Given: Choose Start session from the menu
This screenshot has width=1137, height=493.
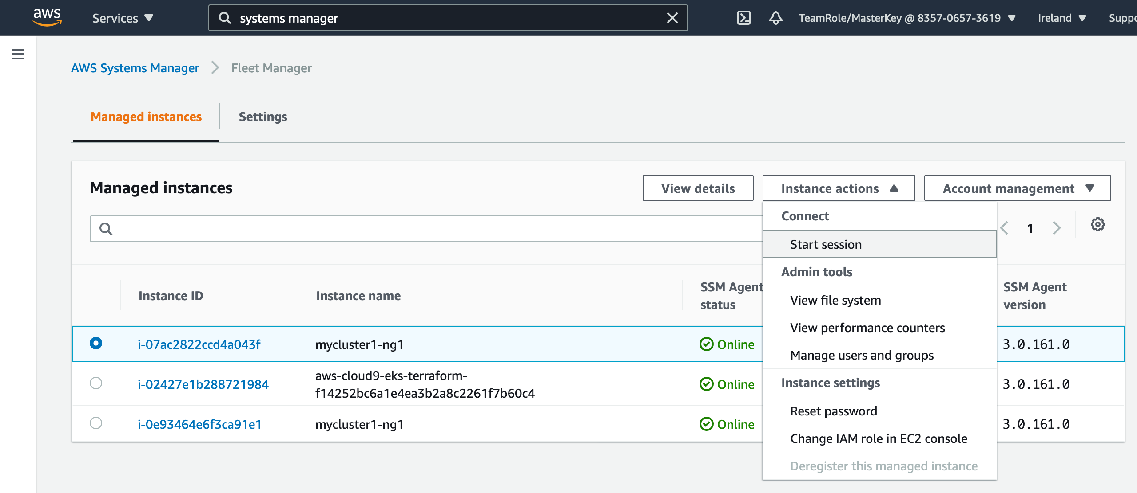Looking at the screenshot, I should [x=879, y=244].
